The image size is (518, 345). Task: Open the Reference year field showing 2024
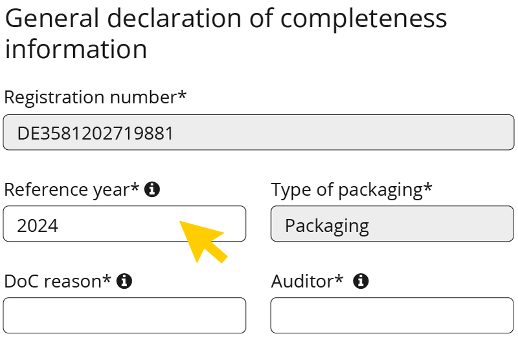pos(124,224)
